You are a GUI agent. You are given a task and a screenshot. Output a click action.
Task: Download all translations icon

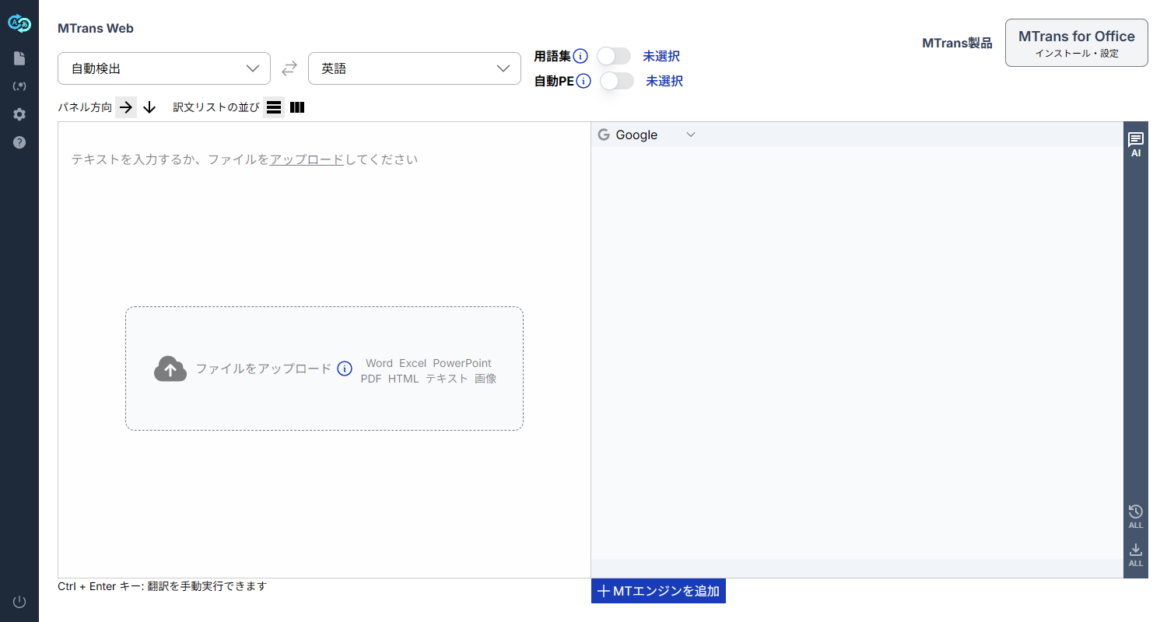(x=1135, y=554)
